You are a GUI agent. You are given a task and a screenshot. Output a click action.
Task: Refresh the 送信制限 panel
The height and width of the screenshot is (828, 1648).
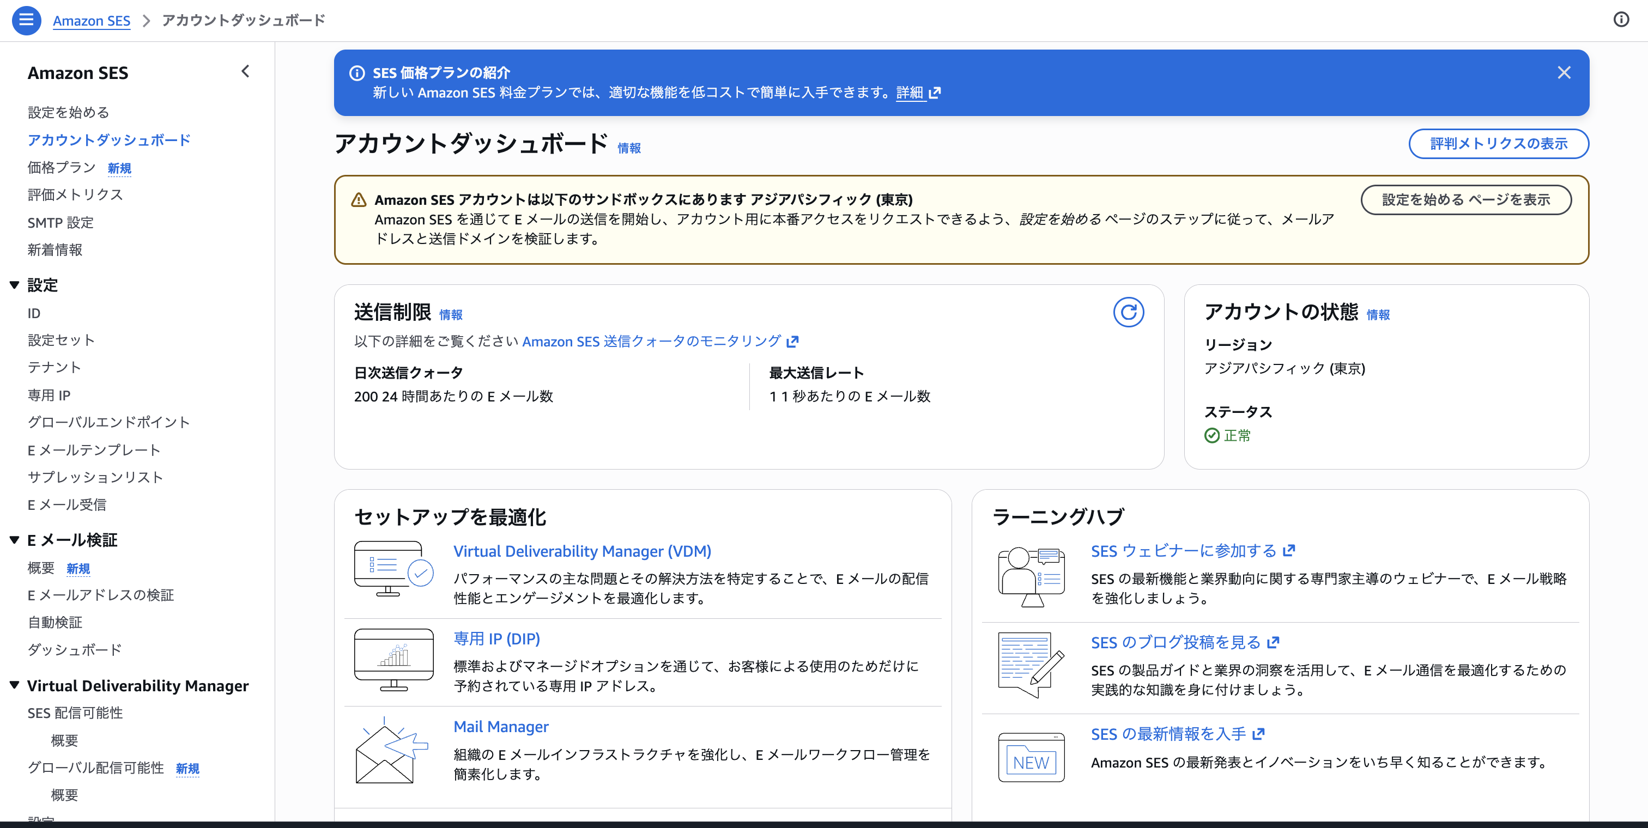coord(1128,312)
